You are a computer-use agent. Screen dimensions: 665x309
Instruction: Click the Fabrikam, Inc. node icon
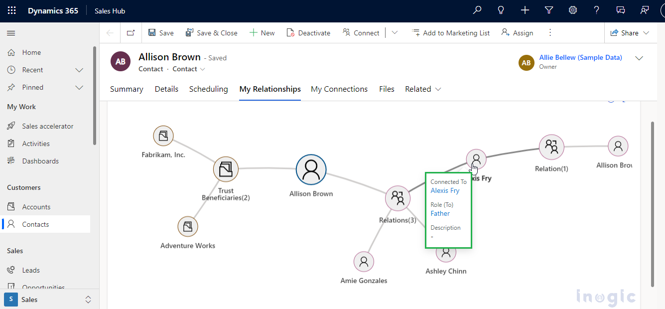[x=163, y=136]
